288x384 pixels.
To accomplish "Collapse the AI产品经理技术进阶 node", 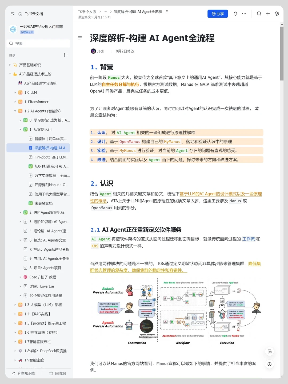I will click(10, 74).
